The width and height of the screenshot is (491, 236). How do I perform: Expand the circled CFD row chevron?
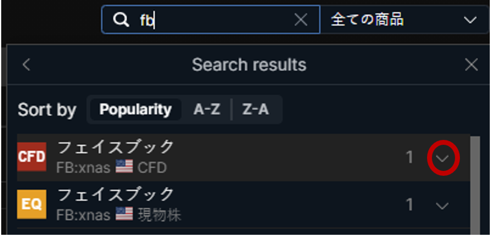442,159
